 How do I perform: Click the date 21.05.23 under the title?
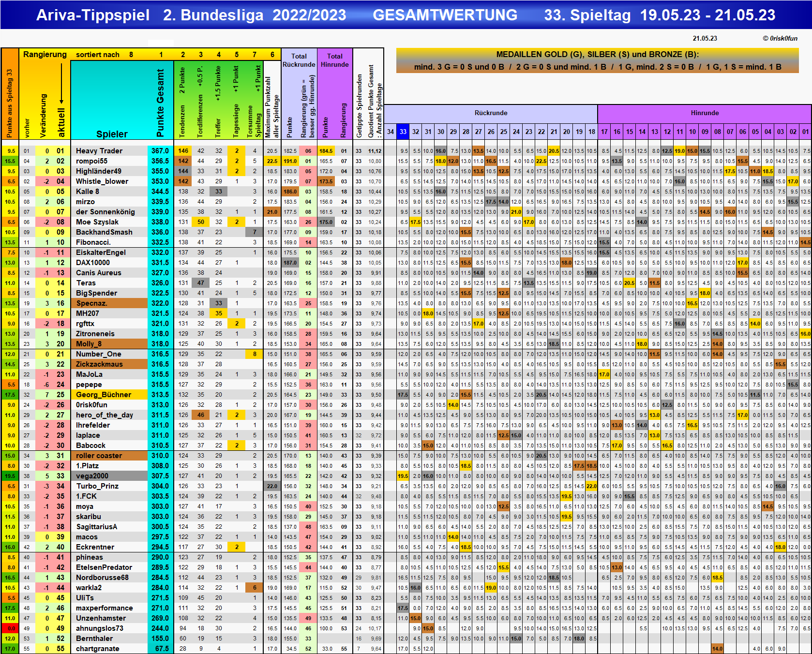[x=705, y=38]
